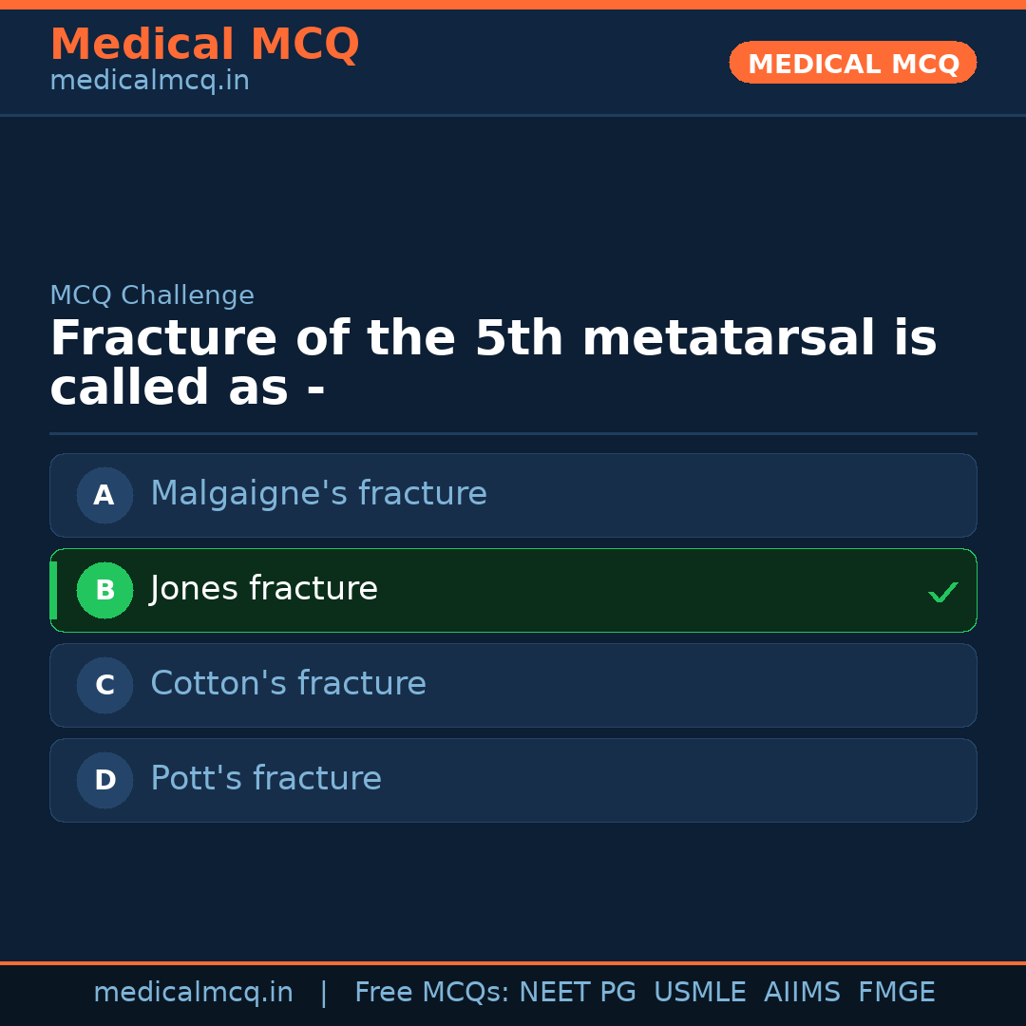Select the Jones fracture answer option
1026x1026 pixels.
513,590
